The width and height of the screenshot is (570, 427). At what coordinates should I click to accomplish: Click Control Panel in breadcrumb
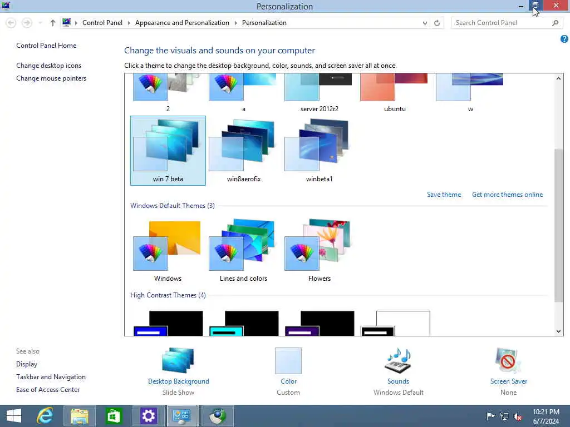(102, 22)
